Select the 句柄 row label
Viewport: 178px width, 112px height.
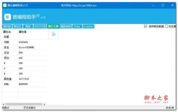click(7, 42)
